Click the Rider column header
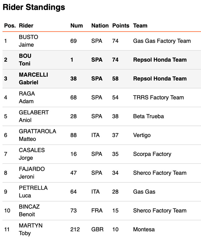The height and width of the screenshot is (243, 201). pos(26,26)
